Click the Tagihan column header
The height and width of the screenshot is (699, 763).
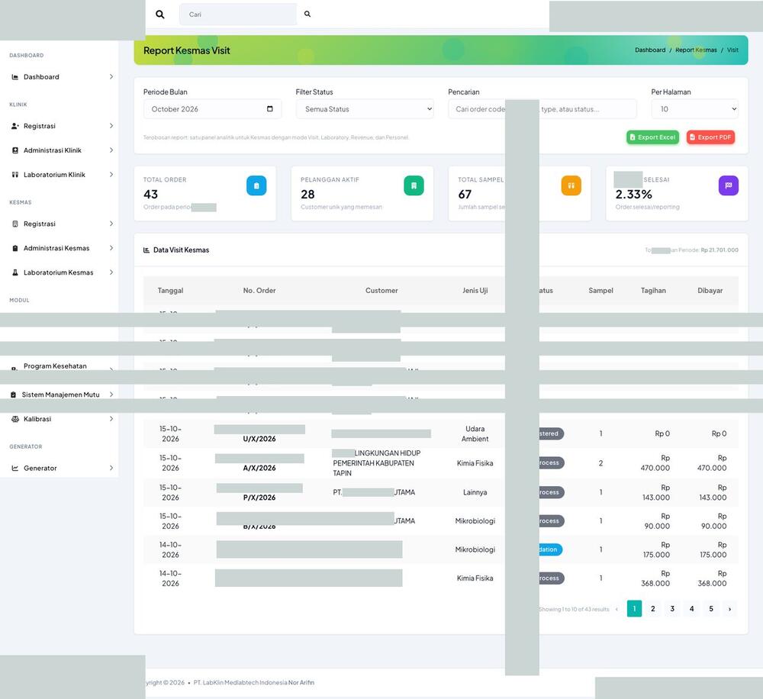coord(653,291)
